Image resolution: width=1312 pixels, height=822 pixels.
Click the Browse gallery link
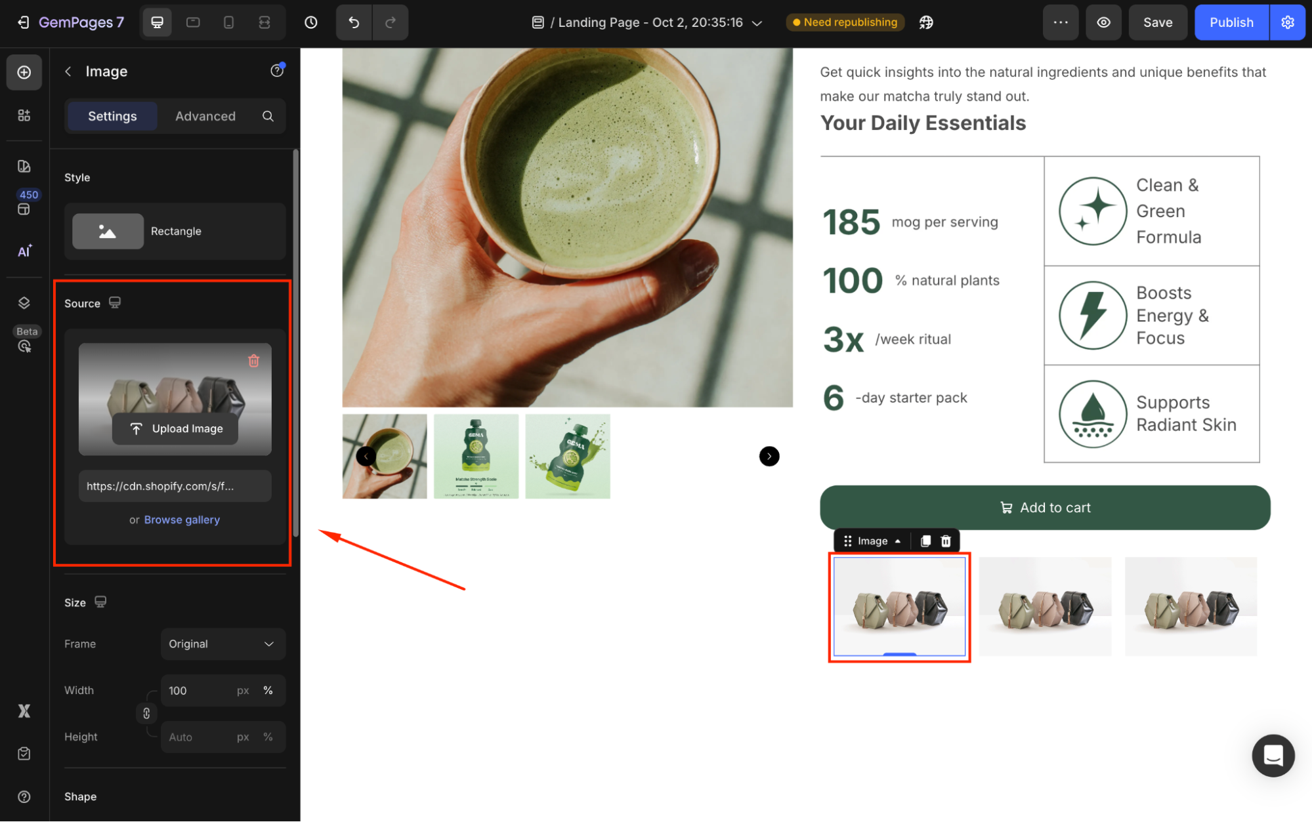(x=182, y=520)
